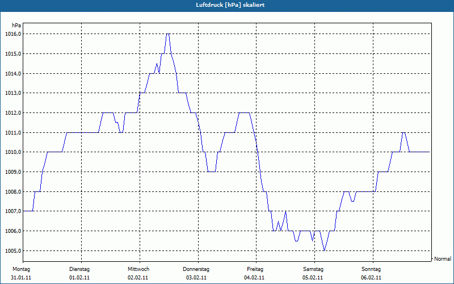Click the pressure curve peak at 1016 hPa

pos(167,34)
